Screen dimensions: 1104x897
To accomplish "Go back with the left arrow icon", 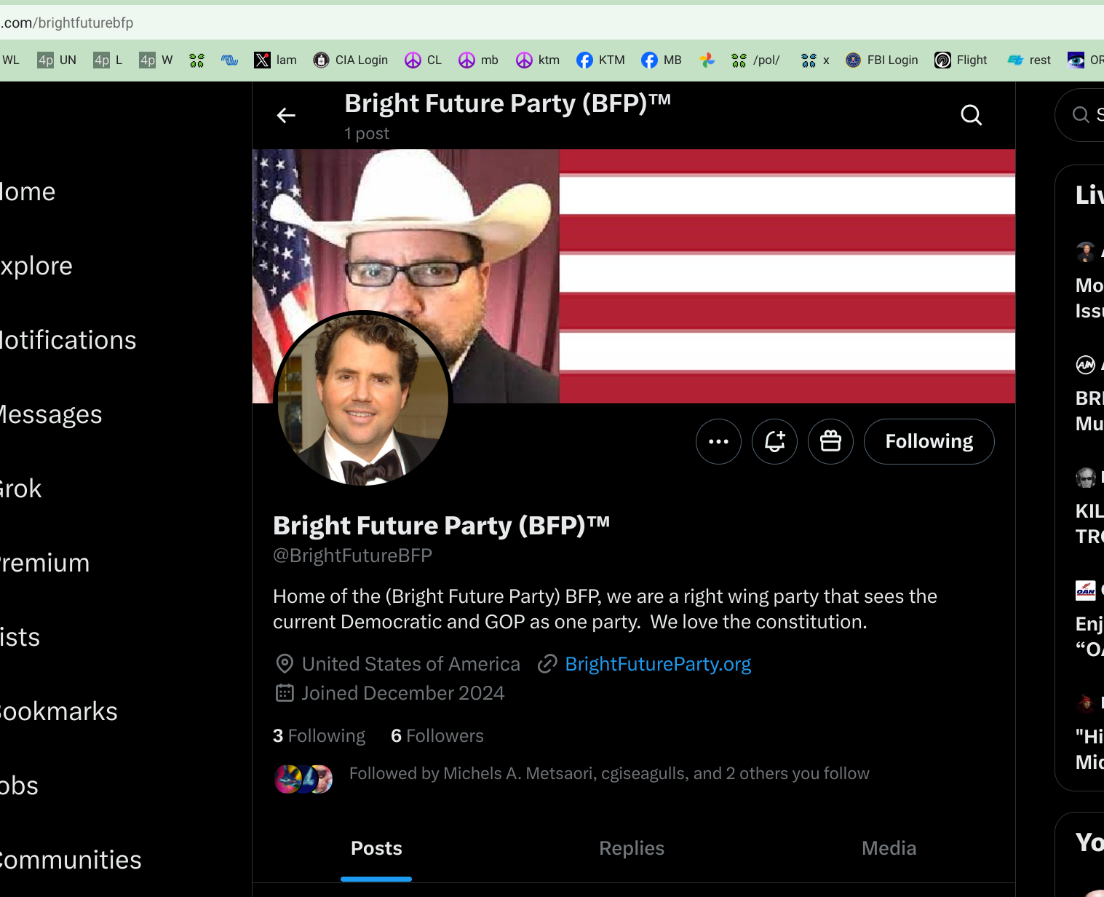I will 286,115.
